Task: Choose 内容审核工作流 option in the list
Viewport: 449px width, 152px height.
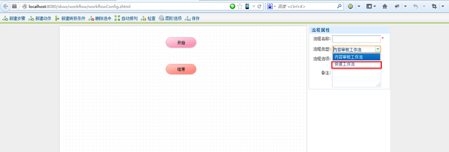Action: pyautogui.click(x=356, y=57)
